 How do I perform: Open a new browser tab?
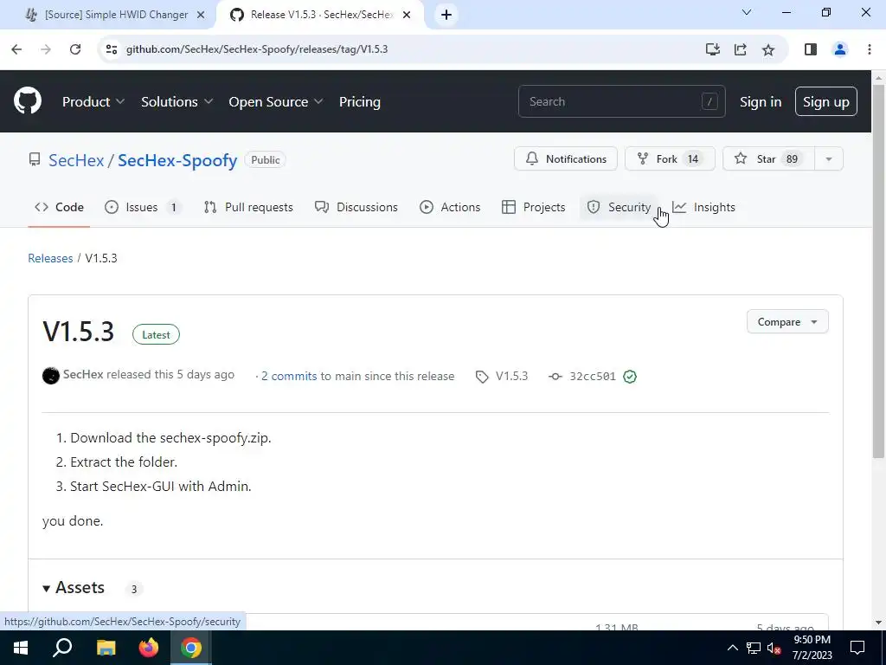446,15
